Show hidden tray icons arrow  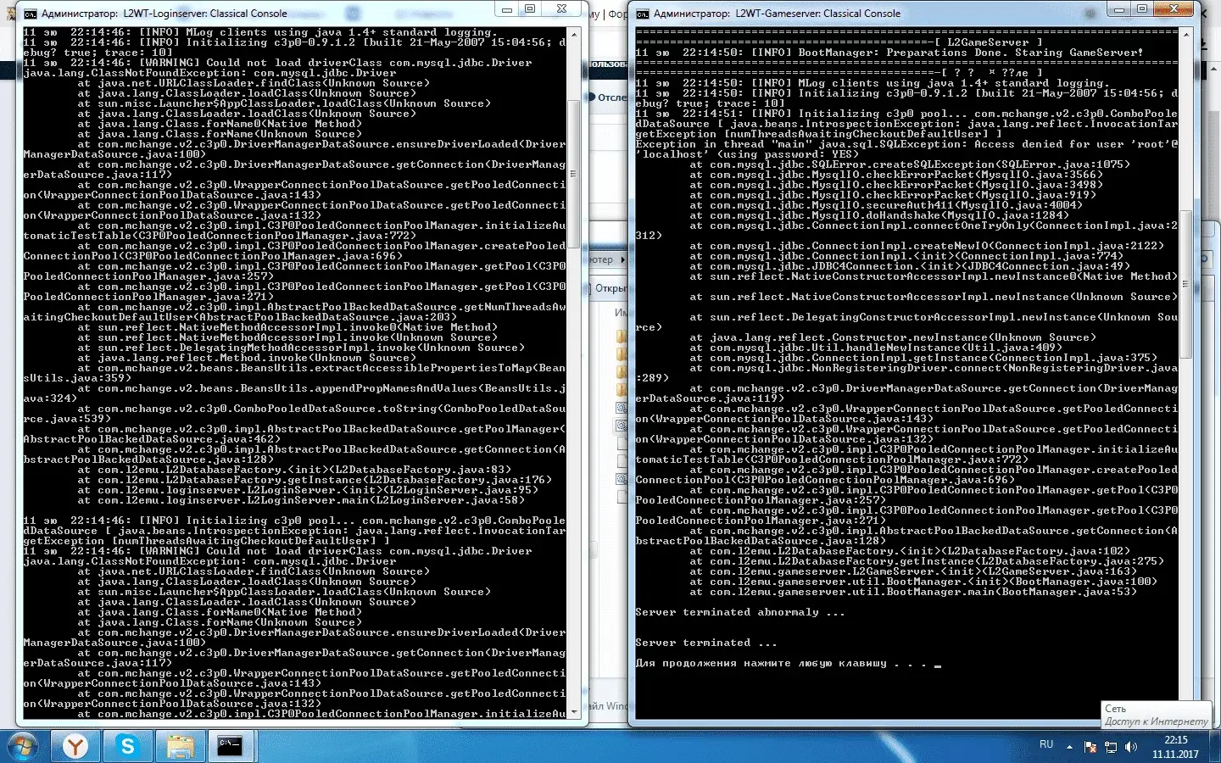(1069, 747)
